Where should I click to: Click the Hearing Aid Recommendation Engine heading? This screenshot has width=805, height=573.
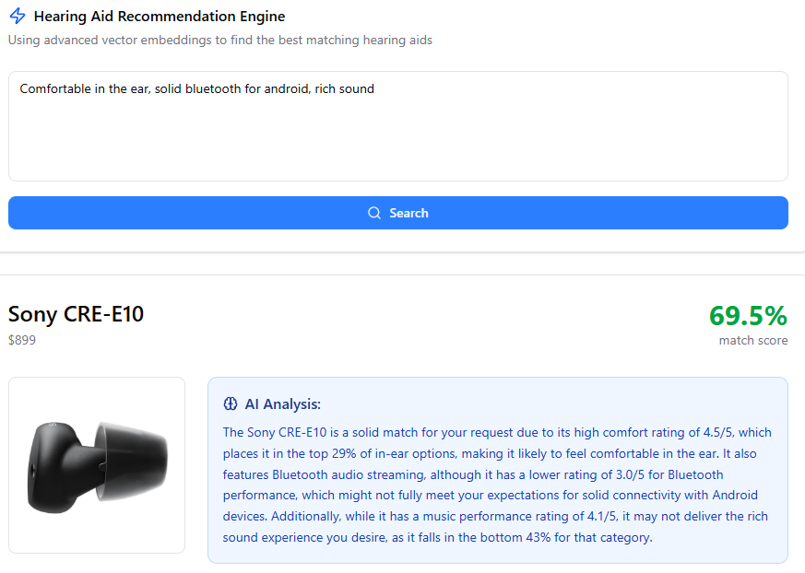click(x=160, y=17)
